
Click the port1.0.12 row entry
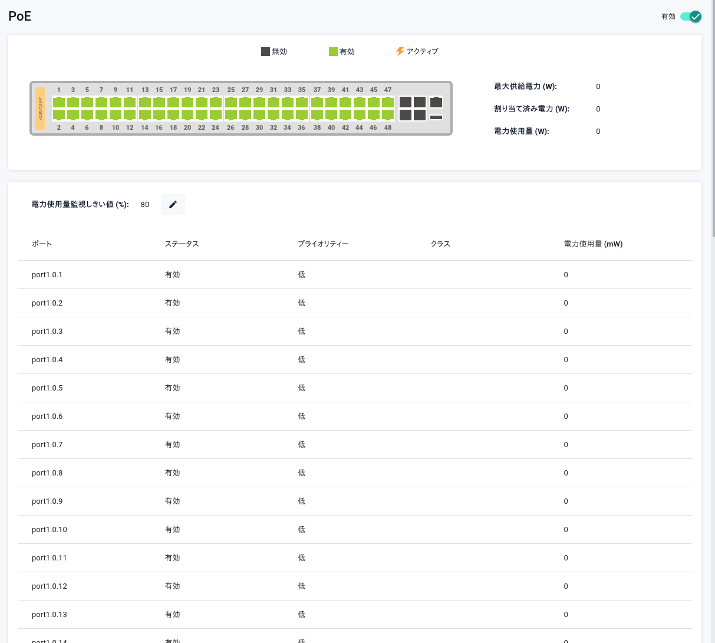pos(50,586)
